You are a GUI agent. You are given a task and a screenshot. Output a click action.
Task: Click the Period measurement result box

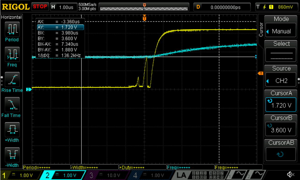click(47, 167)
